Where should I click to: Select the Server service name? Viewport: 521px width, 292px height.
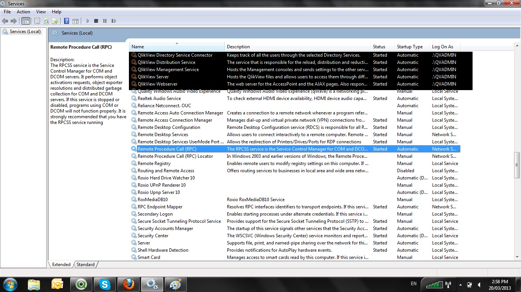144,243
